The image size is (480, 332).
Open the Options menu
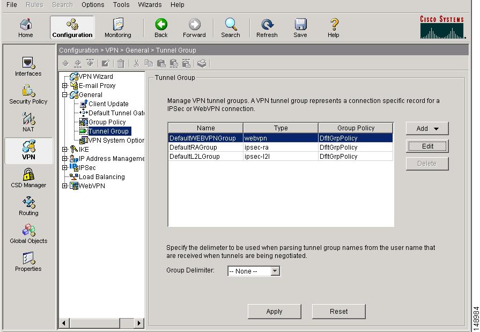point(92,5)
